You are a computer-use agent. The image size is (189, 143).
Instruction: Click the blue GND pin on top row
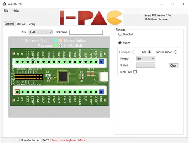(101, 62)
